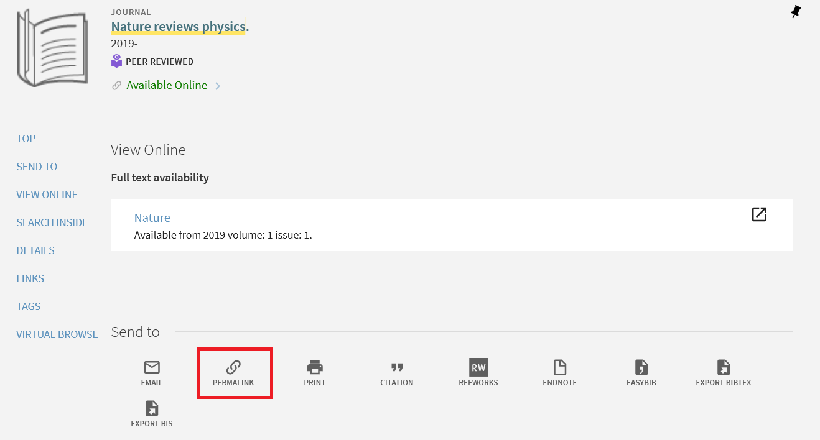This screenshot has width=820, height=440.
Task: Export record to EndNote
Action: [x=560, y=367]
